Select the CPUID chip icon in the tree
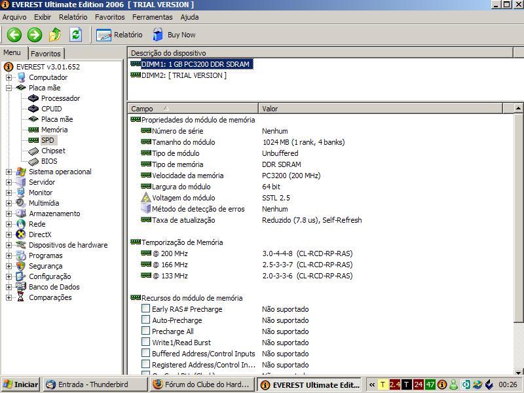 (x=33, y=109)
